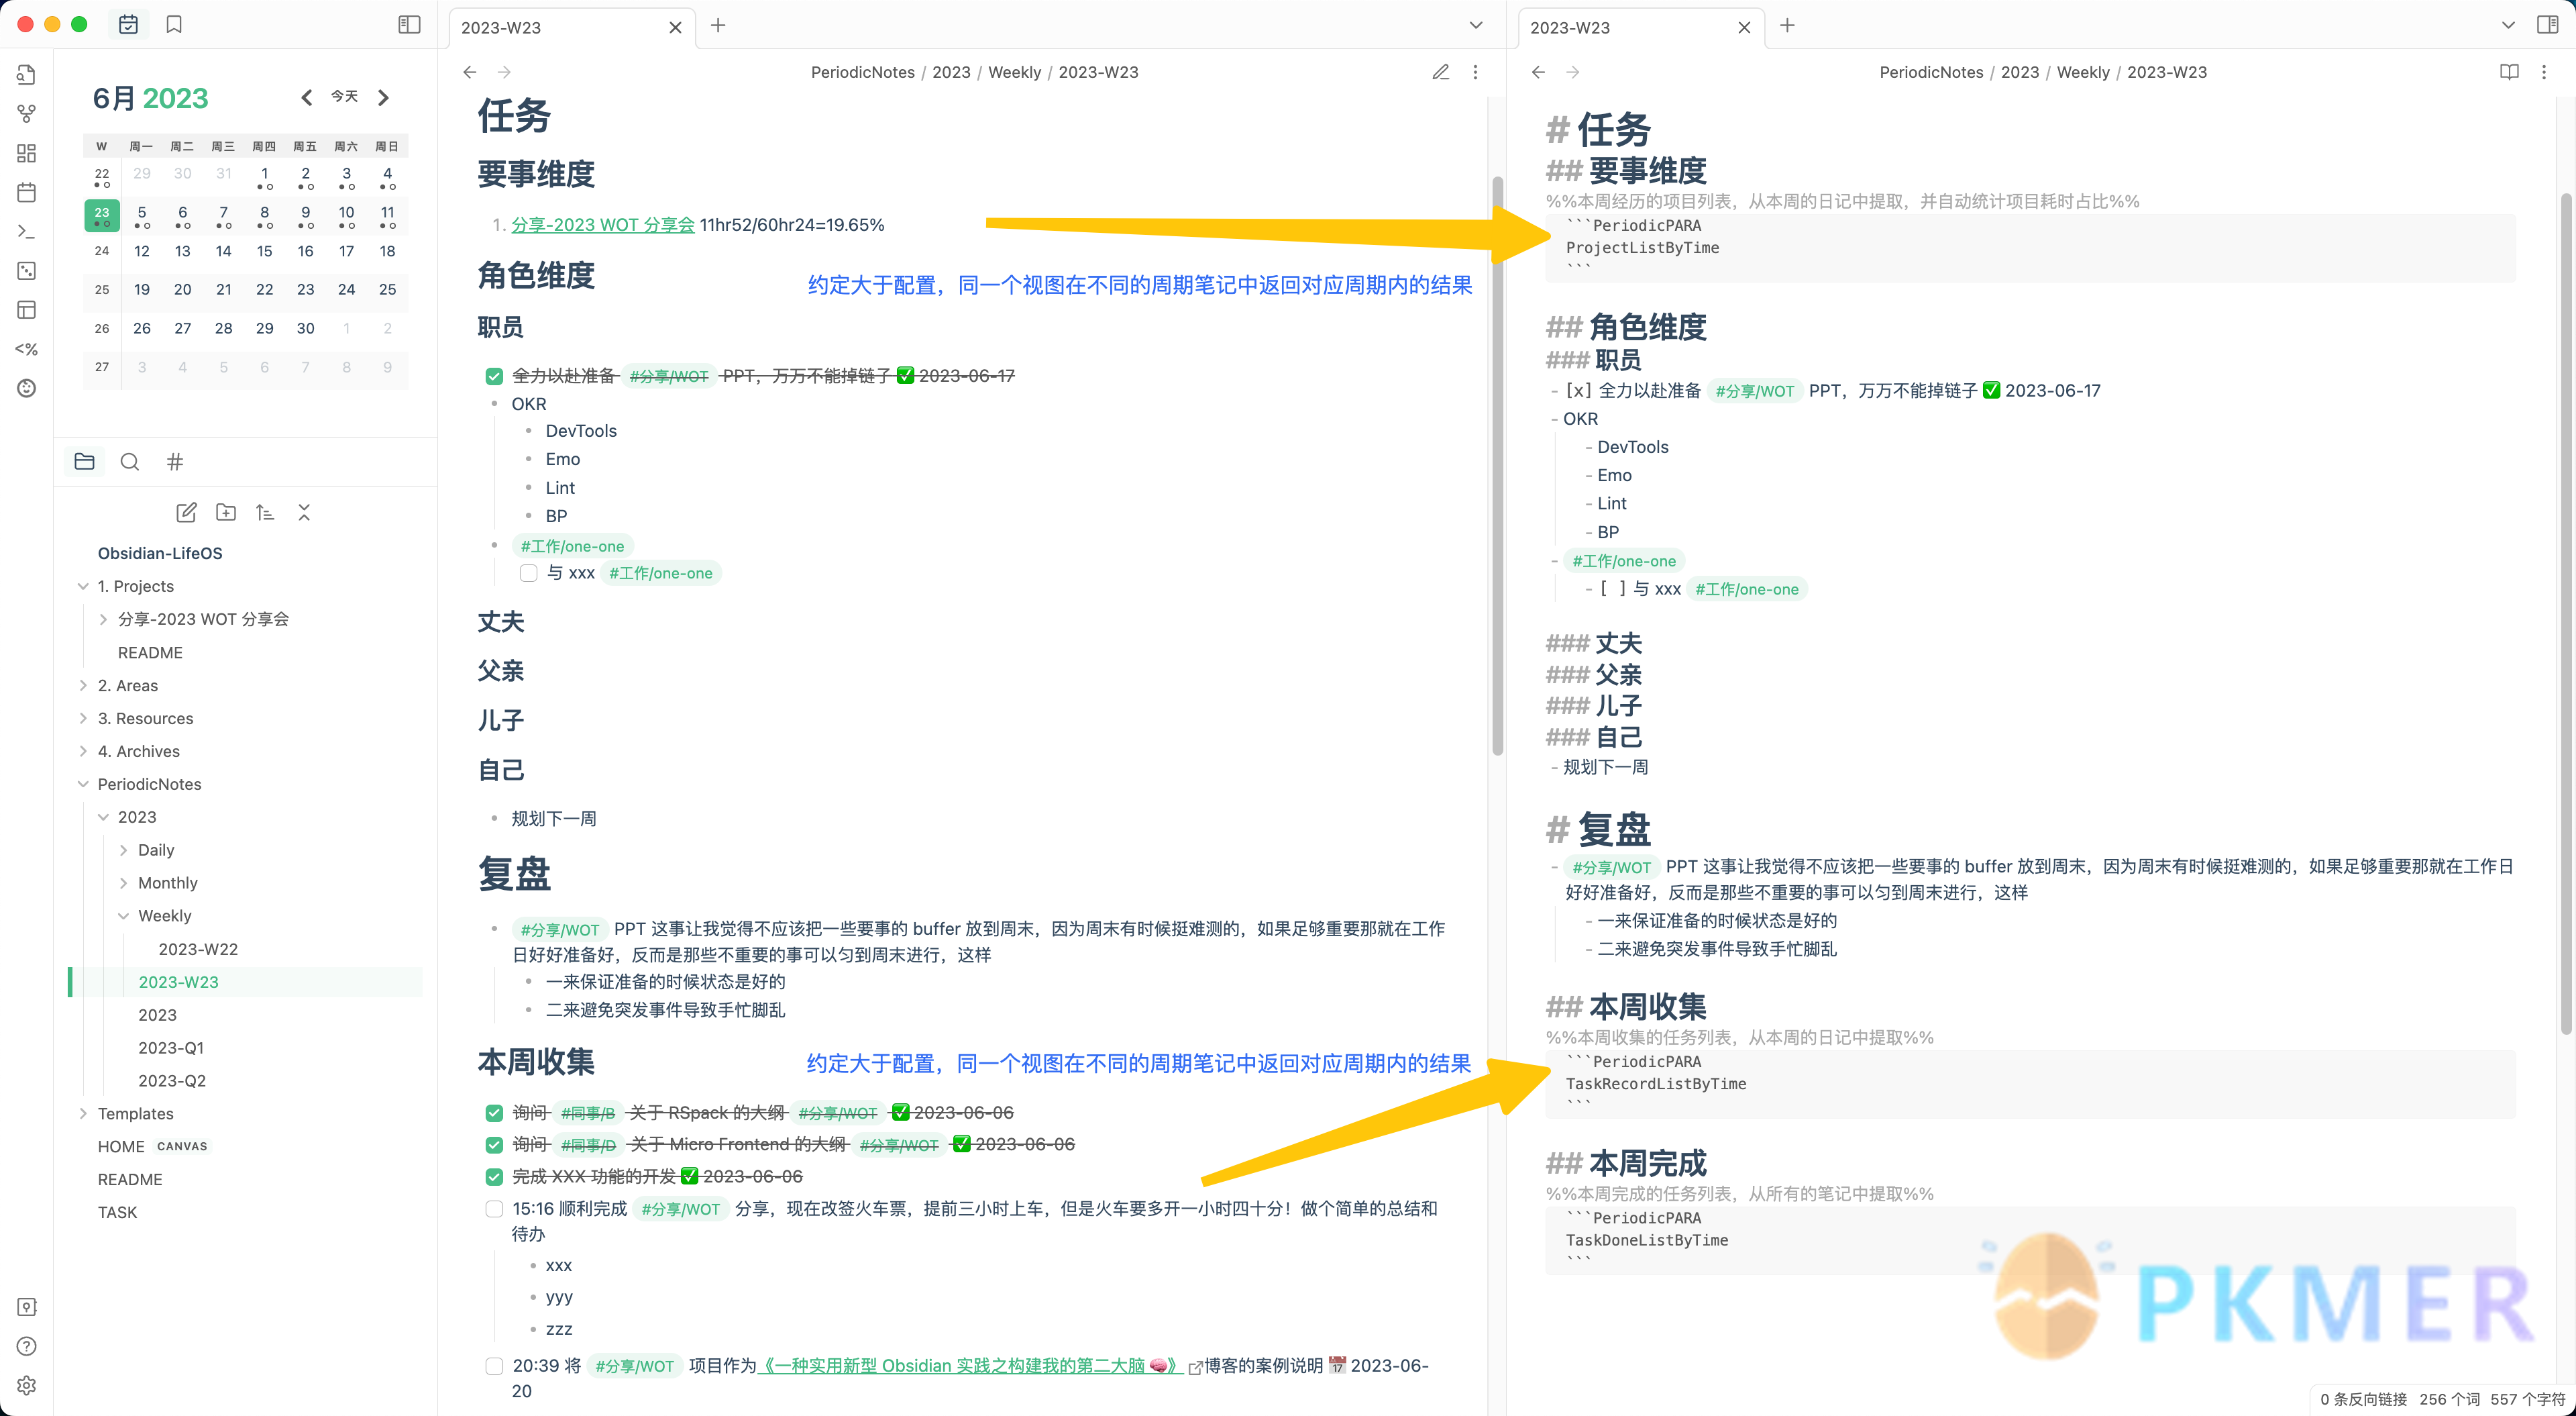Viewport: 2576px width, 1416px height.
Task: Select the right pane 2023-W23 tab
Action: (1640, 27)
